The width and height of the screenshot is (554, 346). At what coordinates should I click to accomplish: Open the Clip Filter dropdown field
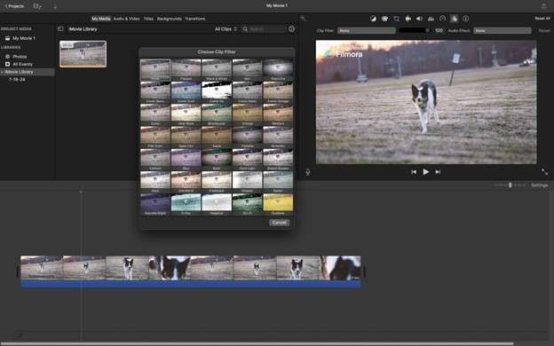pyautogui.click(x=367, y=31)
